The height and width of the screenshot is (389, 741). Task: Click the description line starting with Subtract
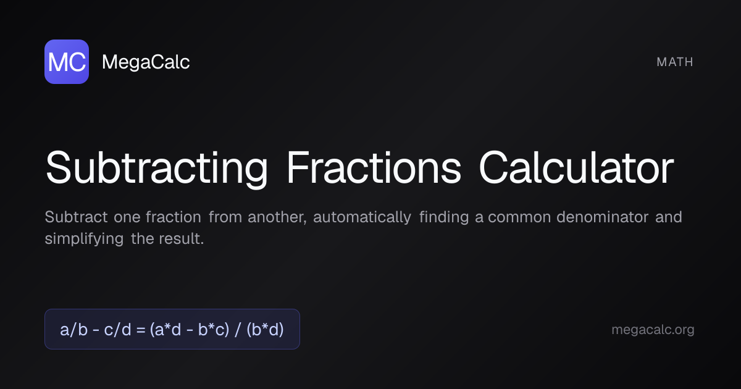(363, 217)
